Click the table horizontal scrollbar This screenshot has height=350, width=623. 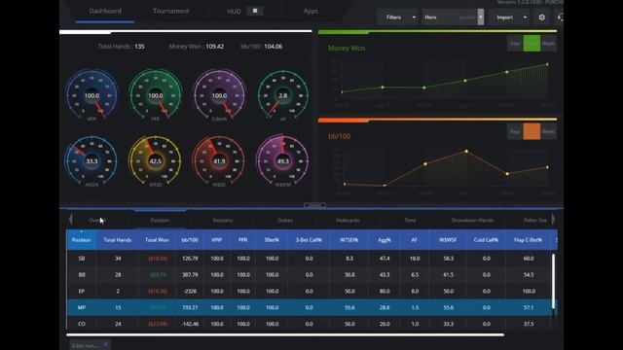285,334
